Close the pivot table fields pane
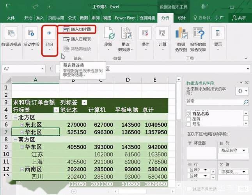252x195 pixels. (x=247, y=83)
